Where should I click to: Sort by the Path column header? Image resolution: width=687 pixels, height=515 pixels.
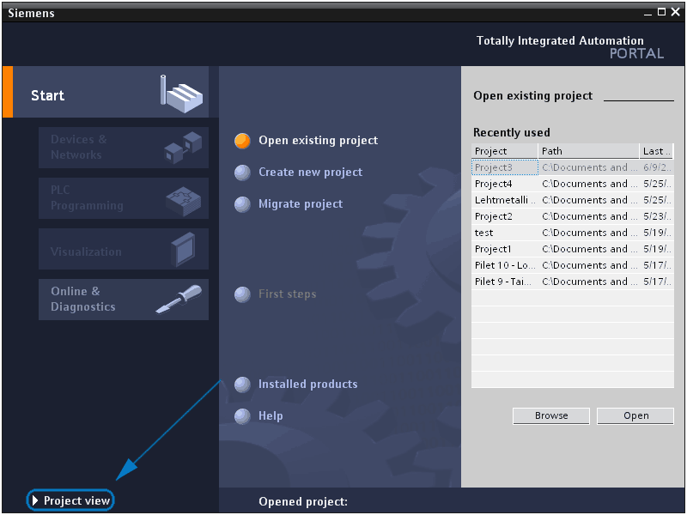588,151
